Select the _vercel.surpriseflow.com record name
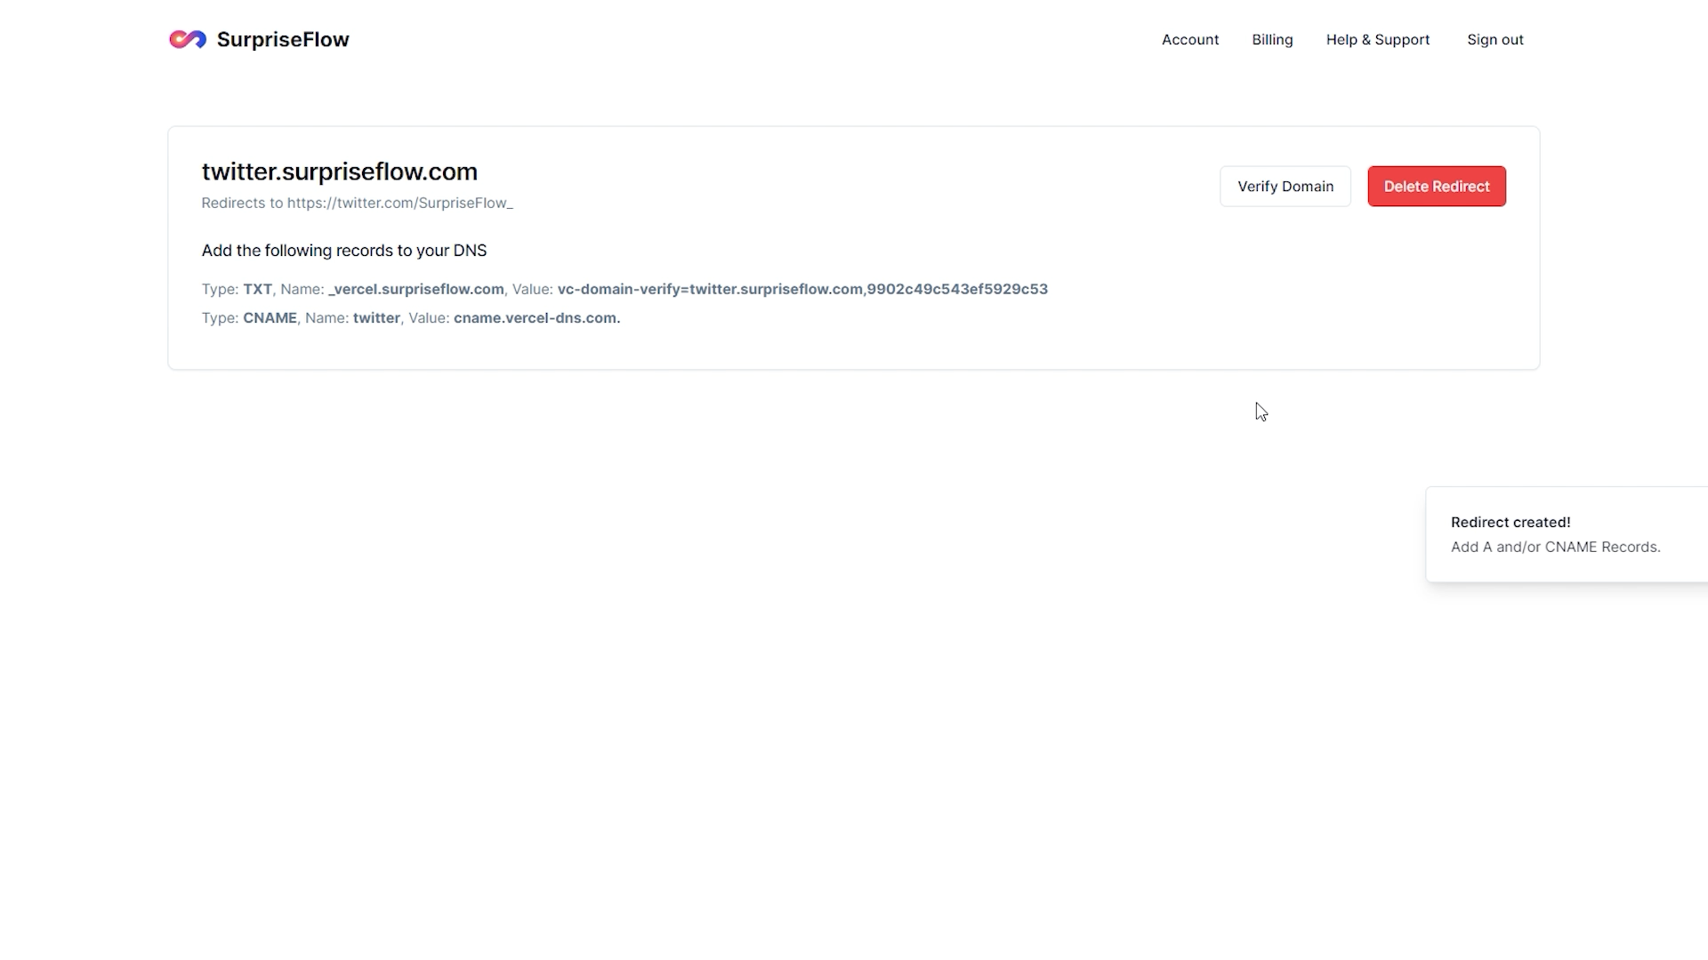 coord(416,289)
